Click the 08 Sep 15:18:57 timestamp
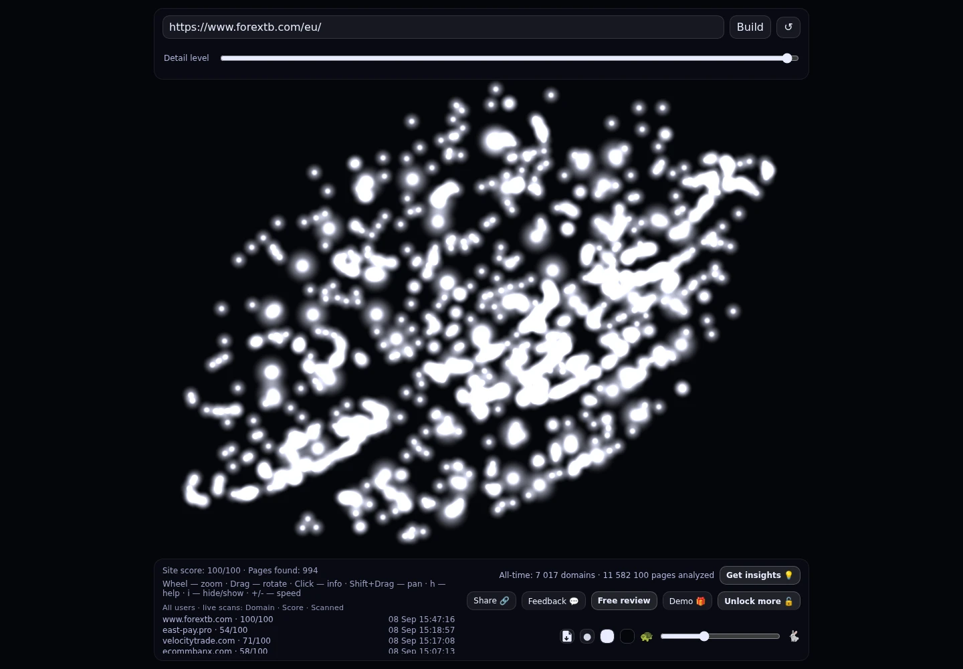The image size is (963, 669). click(421, 630)
